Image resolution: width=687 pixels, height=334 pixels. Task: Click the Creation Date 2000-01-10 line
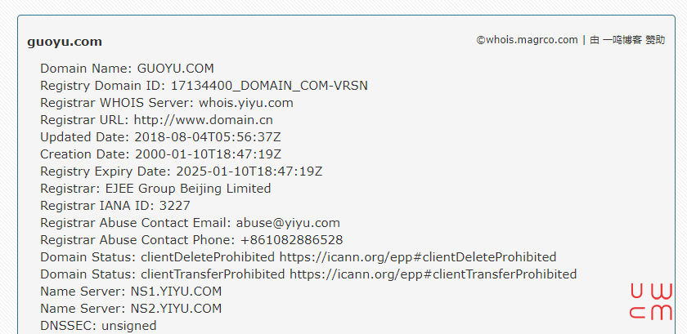coord(161,154)
